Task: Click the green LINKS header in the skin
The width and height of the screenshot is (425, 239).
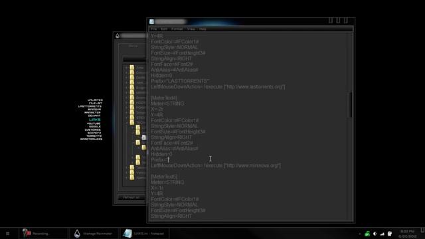Action: [94, 119]
